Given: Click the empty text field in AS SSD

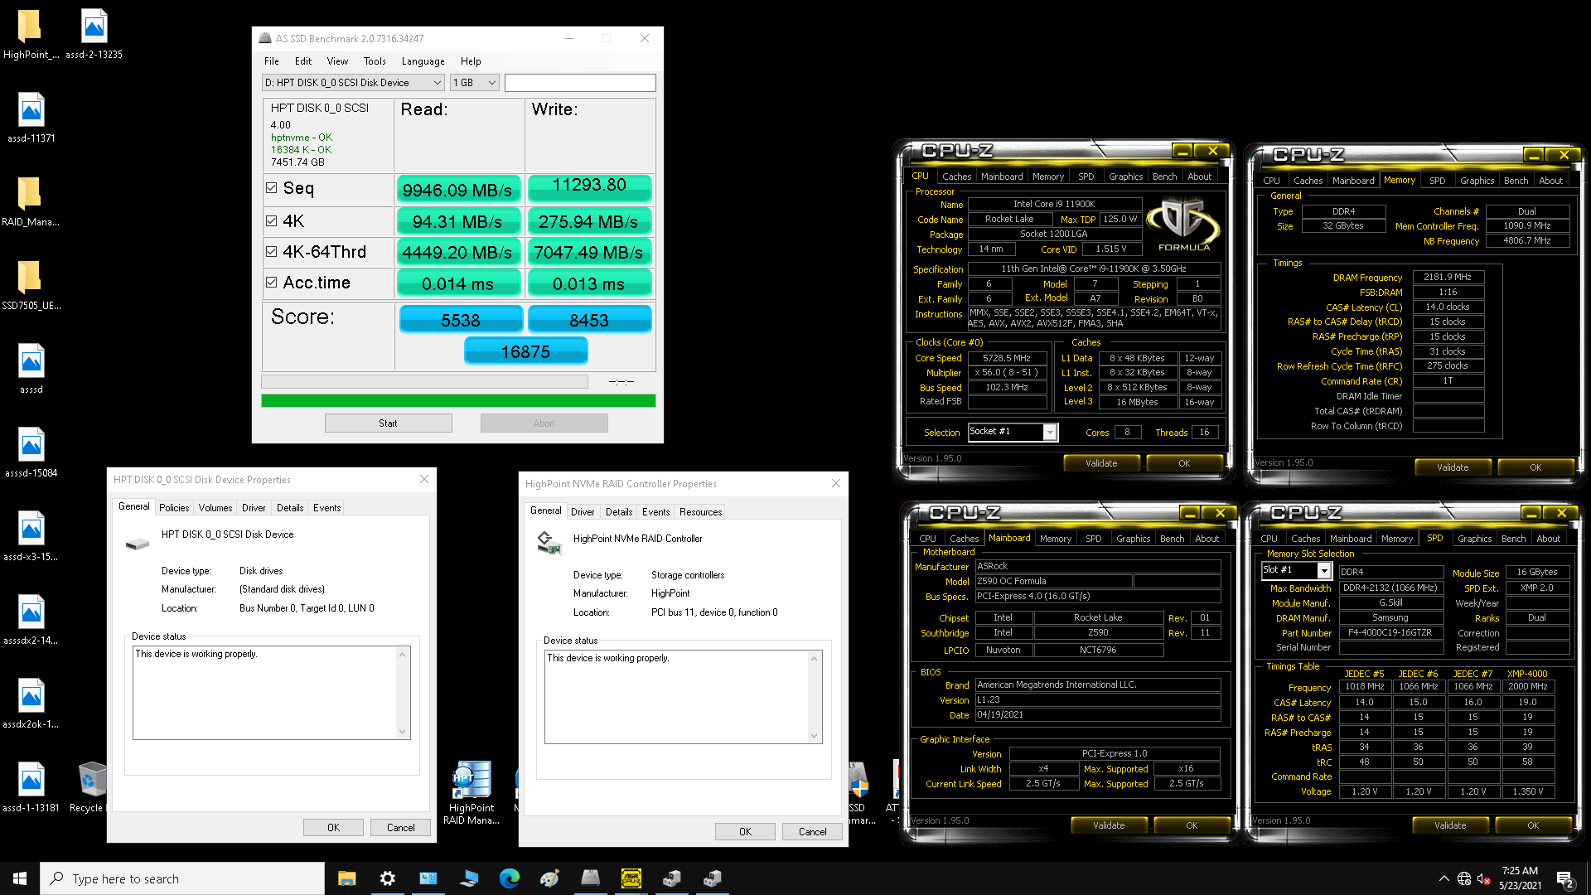Looking at the screenshot, I should click(x=580, y=83).
